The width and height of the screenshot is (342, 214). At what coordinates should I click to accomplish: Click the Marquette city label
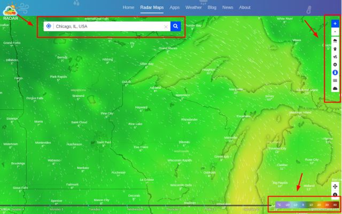tap(236, 89)
